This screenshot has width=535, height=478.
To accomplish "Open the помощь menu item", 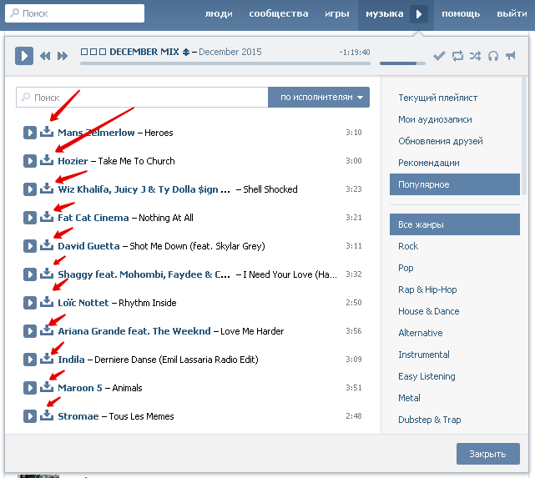I will click(x=461, y=14).
